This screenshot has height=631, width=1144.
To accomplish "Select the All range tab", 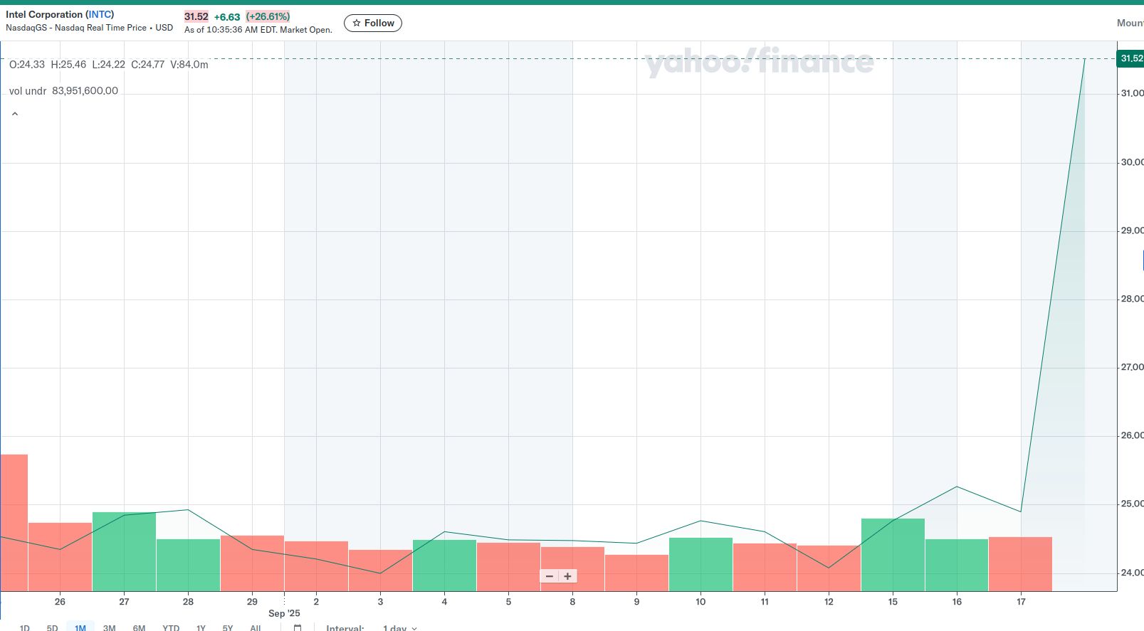I will [256, 628].
